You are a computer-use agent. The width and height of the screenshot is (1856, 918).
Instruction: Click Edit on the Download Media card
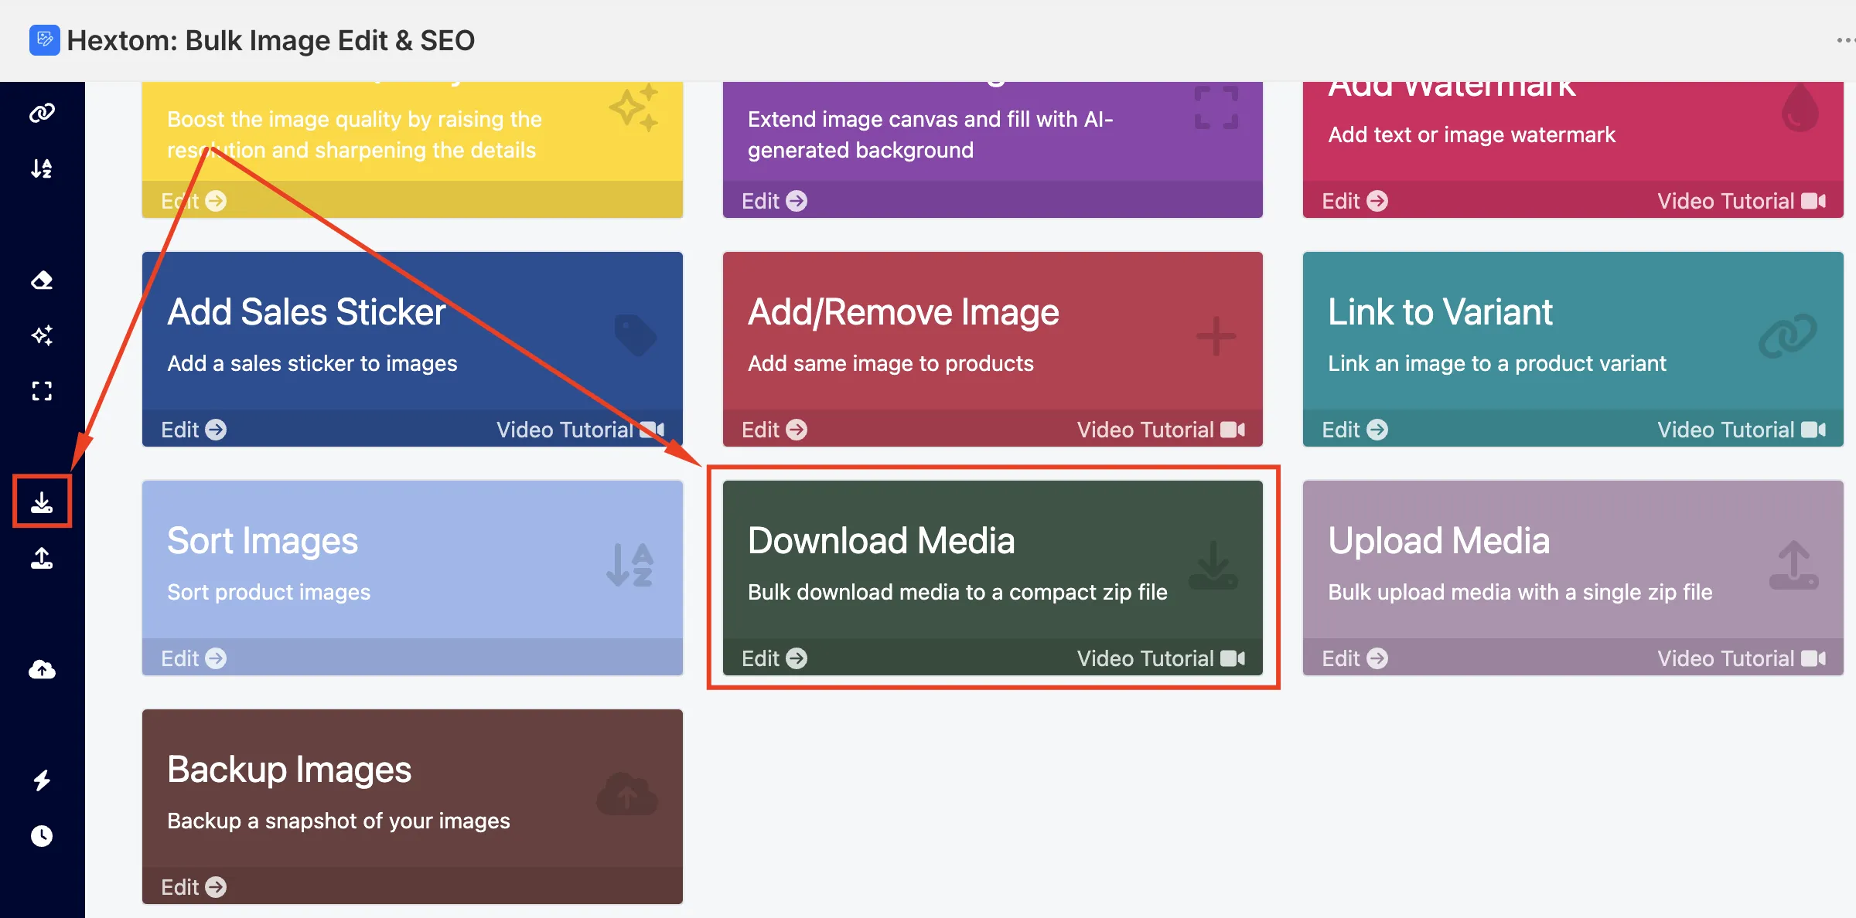pos(774,658)
